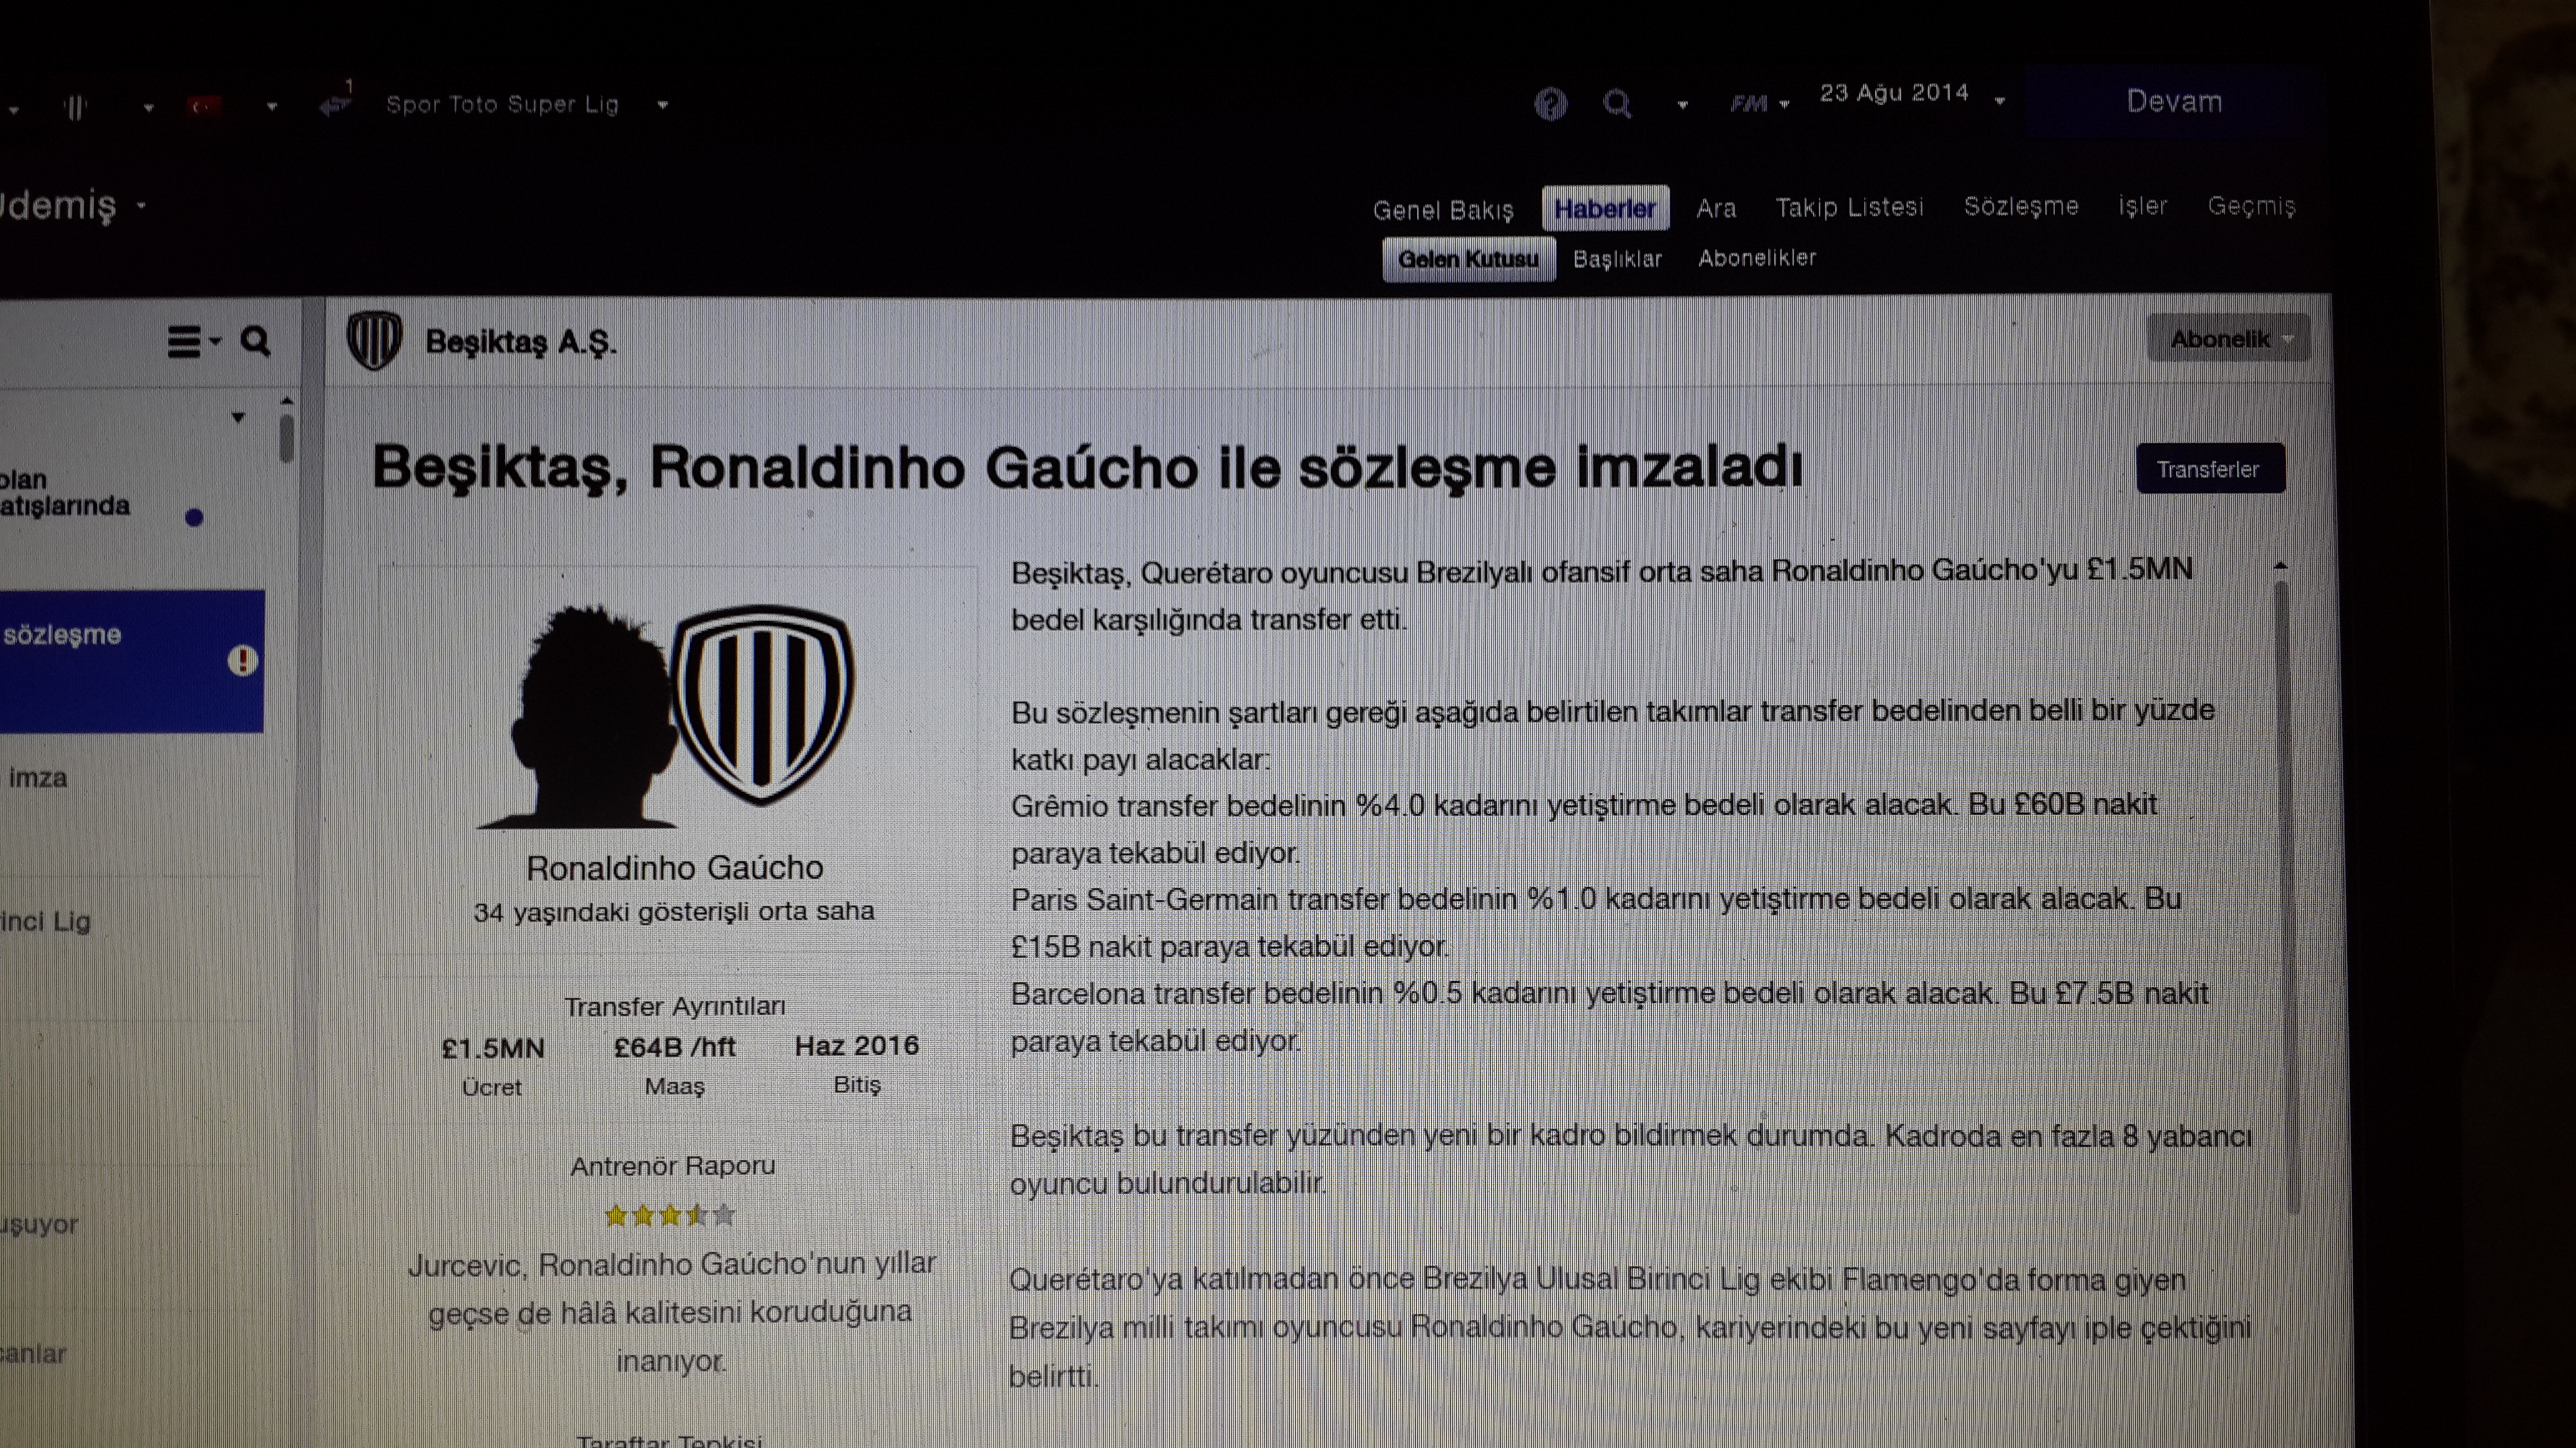Image resolution: width=2576 pixels, height=1448 pixels.
Task: Click the club kit icon in the top bar
Action: [x=76, y=107]
